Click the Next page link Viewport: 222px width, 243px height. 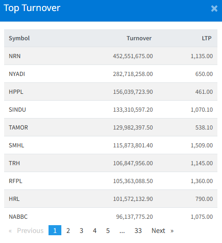162,231
